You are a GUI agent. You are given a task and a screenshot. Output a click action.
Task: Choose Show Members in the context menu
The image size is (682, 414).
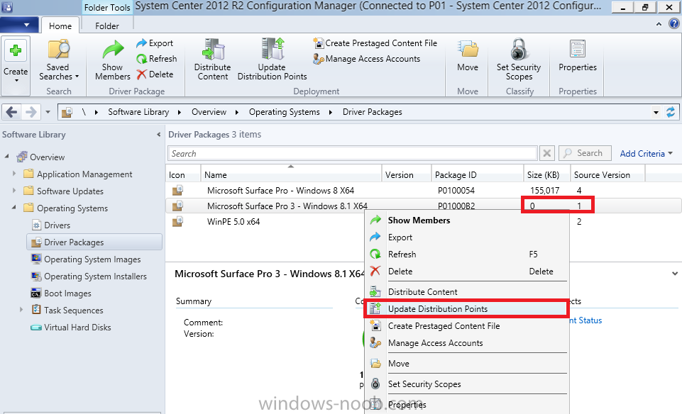pos(467,220)
